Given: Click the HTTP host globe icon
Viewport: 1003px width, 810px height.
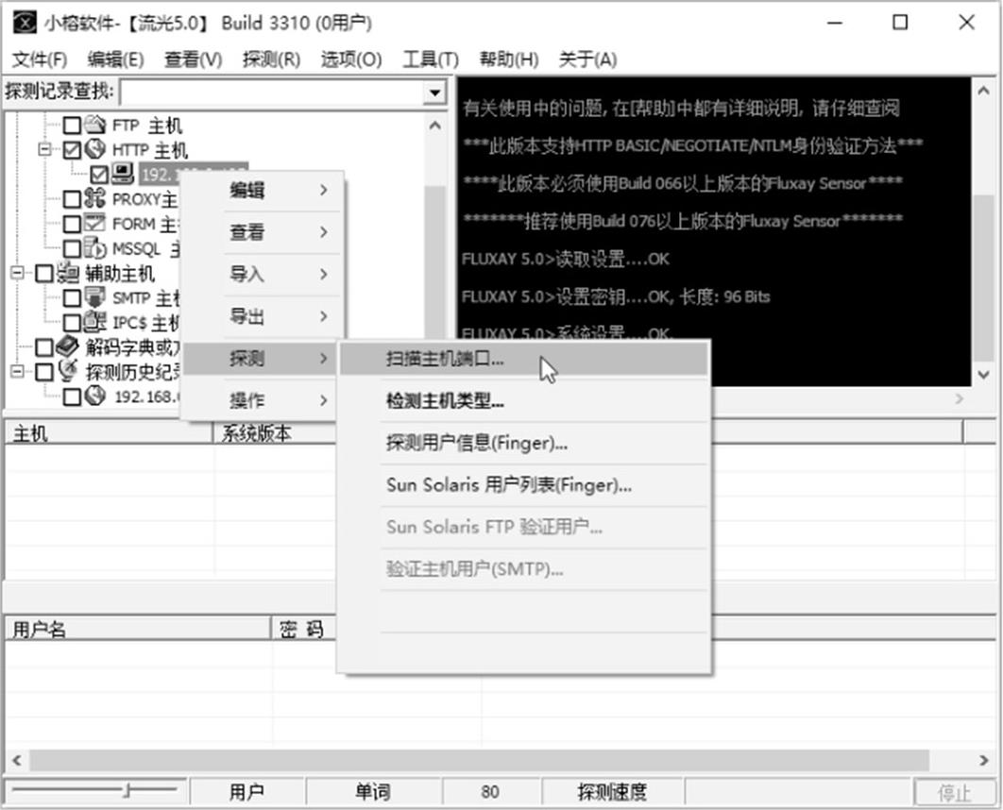Looking at the screenshot, I should point(95,149).
